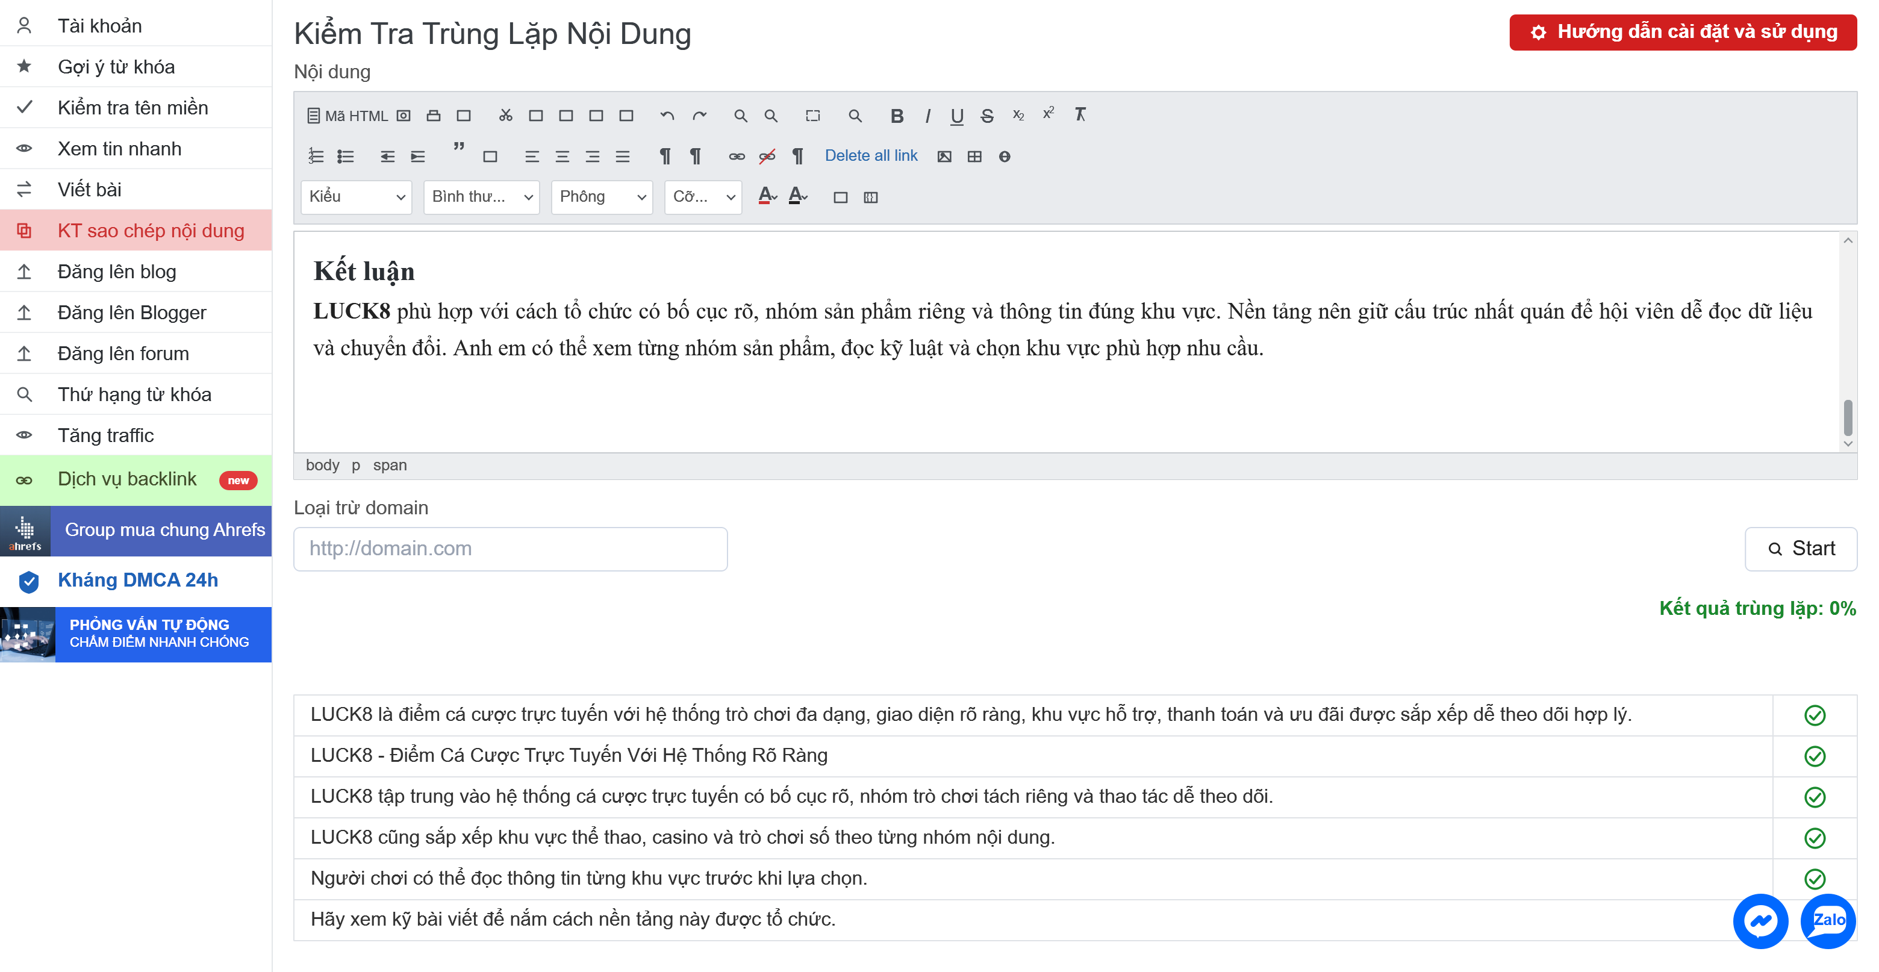Viewport: 1879px width, 972px height.
Task: Toggle bold formatting
Action: pyautogui.click(x=897, y=115)
